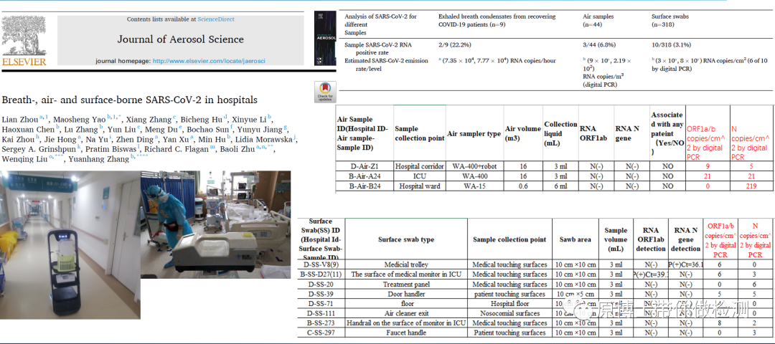Click the Door handler cell
The width and height of the screenshot is (775, 344).
click(406, 294)
